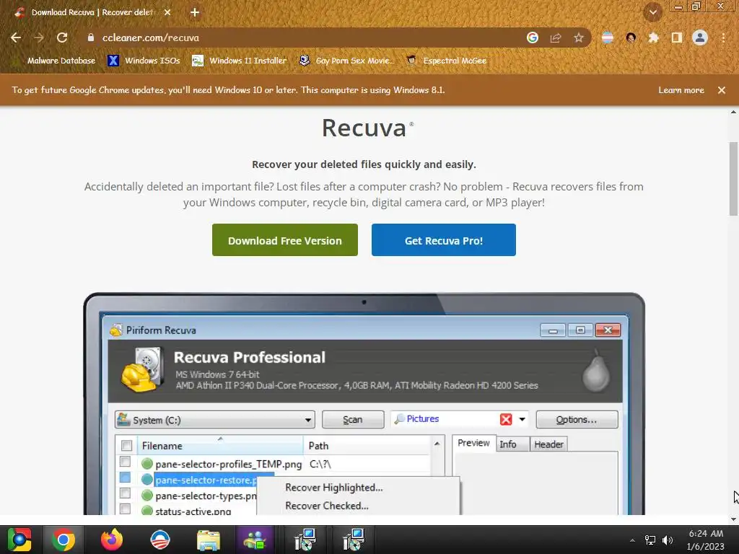Image resolution: width=739 pixels, height=554 pixels.
Task: Select the status-active.png file name
Action: pyautogui.click(x=193, y=511)
